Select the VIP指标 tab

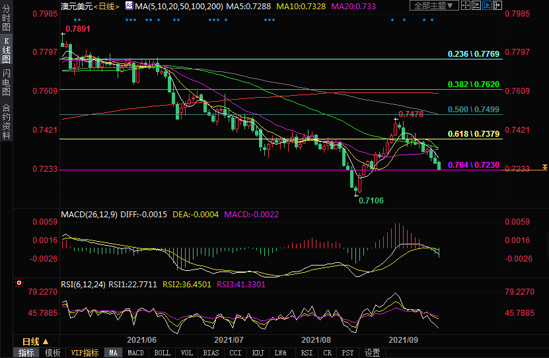click(85, 353)
